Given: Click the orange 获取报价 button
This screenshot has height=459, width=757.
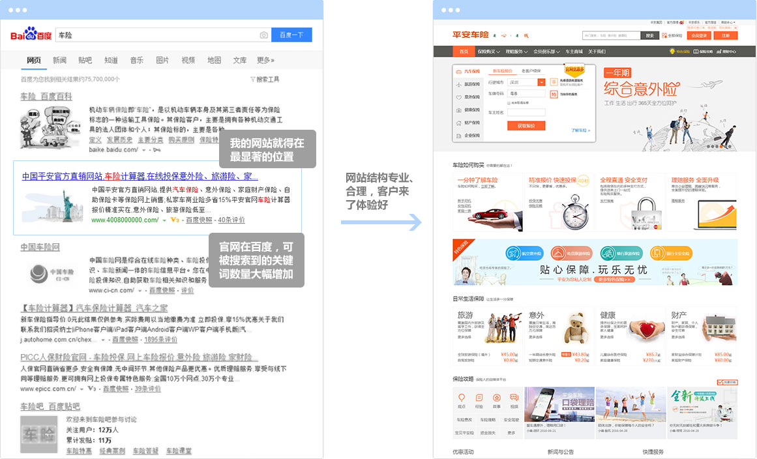Looking at the screenshot, I should (x=526, y=126).
